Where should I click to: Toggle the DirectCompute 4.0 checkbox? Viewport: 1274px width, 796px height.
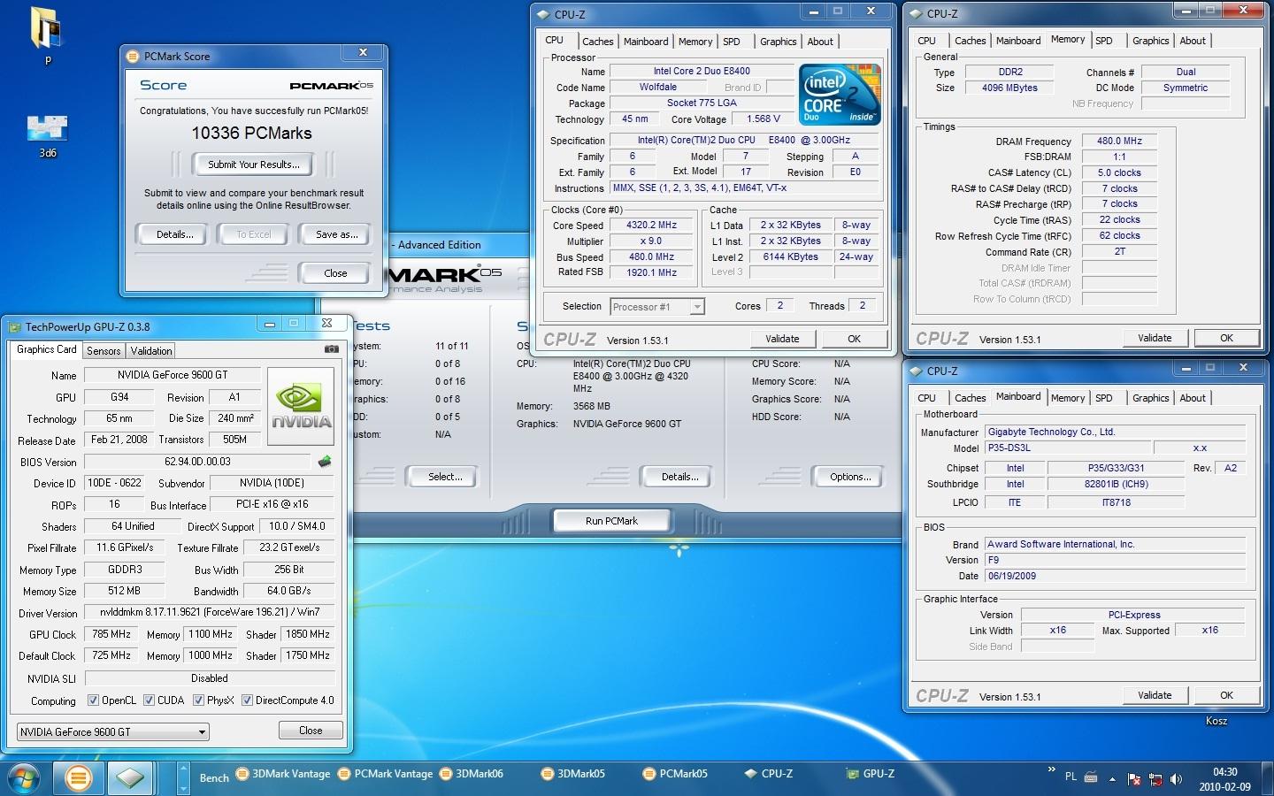(x=247, y=700)
